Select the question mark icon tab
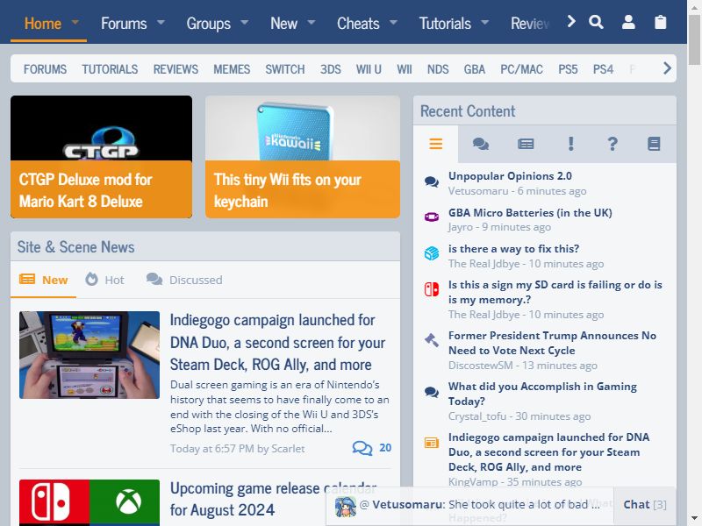Screen dimensions: 702x526 click(x=612, y=144)
